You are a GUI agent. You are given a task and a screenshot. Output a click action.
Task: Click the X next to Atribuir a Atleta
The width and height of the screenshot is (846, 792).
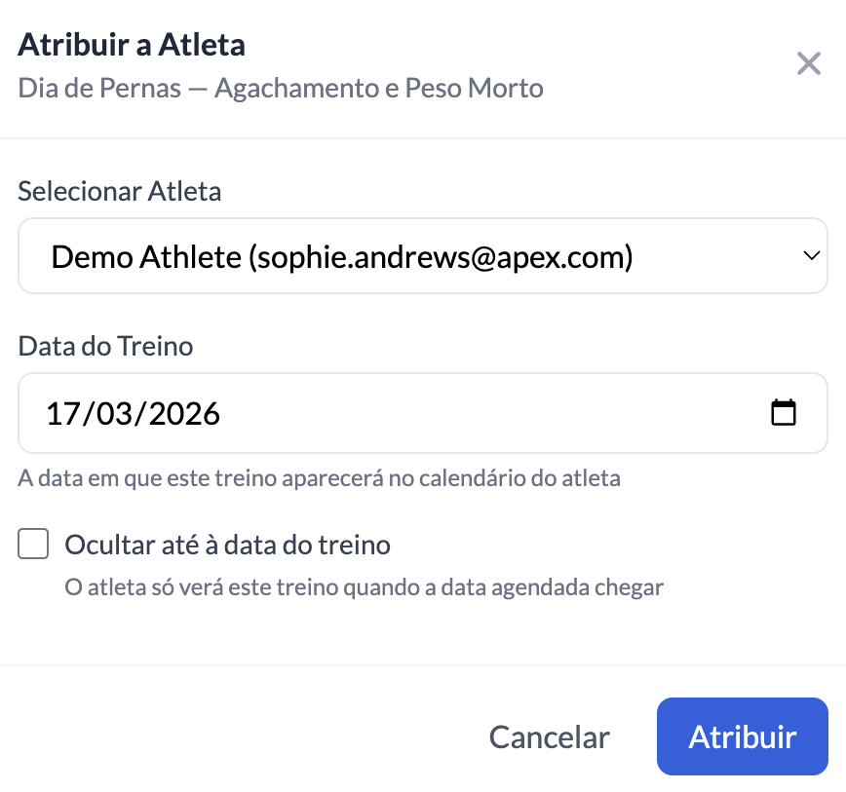click(808, 62)
